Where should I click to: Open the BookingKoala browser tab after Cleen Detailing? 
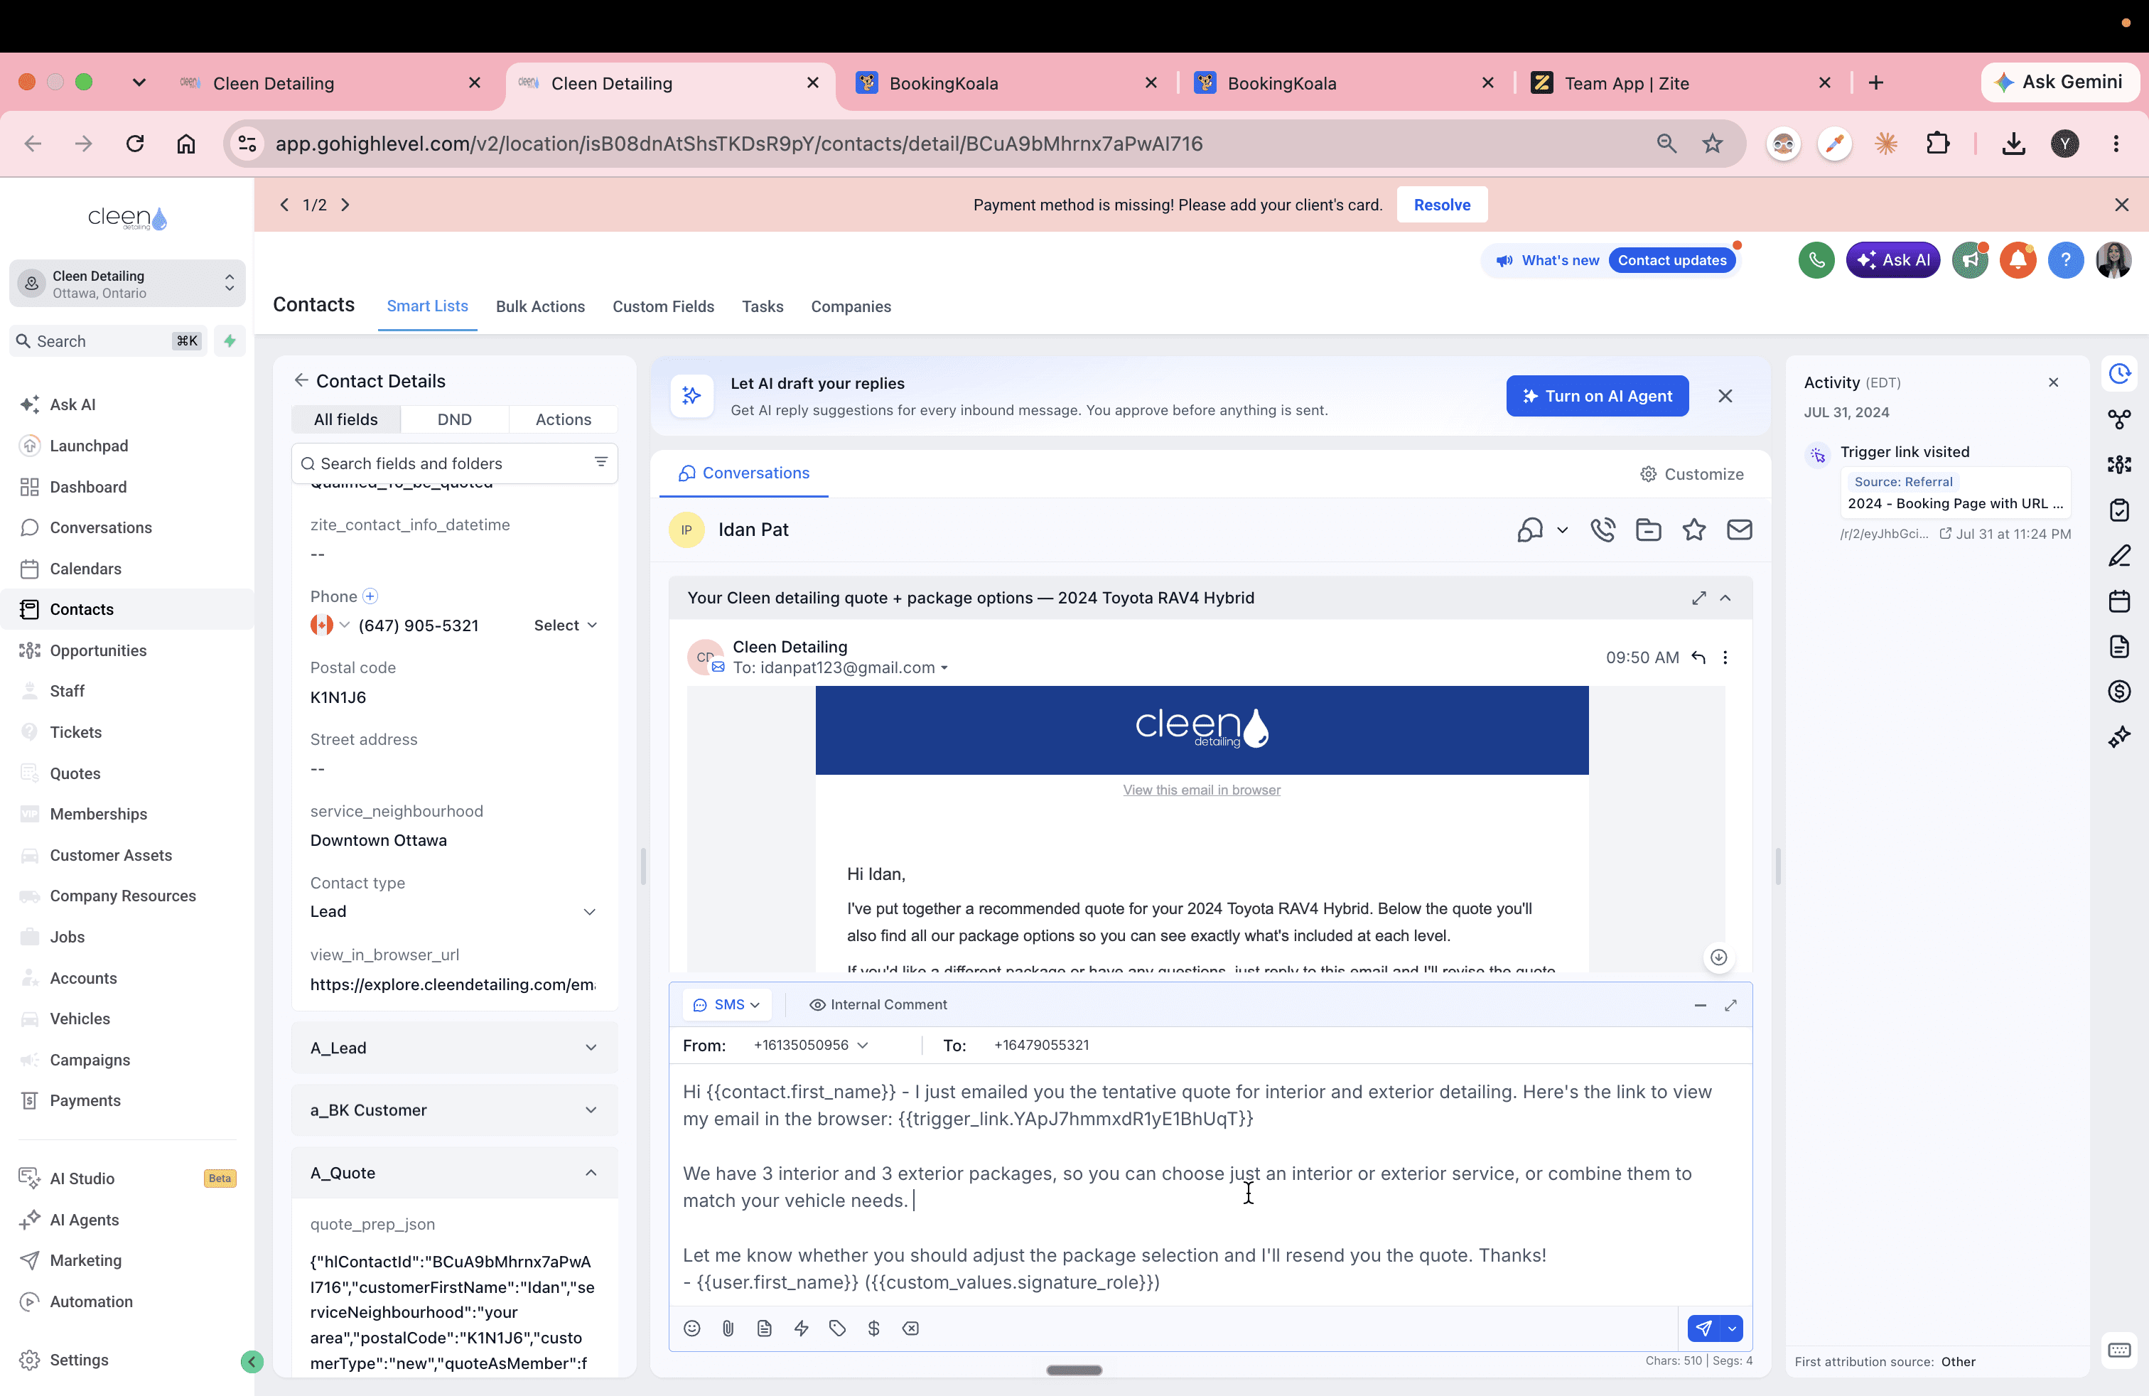(1006, 83)
